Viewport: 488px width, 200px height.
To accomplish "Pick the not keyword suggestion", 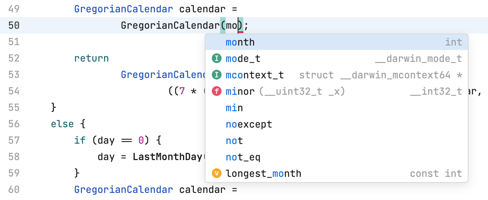I will [234, 141].
